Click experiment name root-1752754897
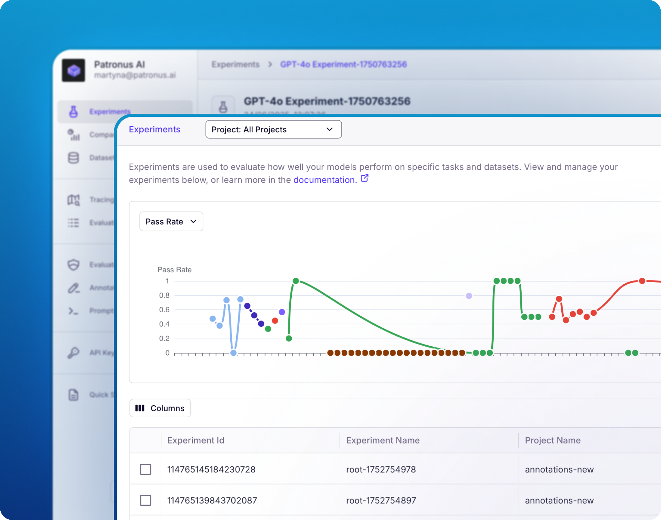 pyautogui.click(x=381, y=500)
